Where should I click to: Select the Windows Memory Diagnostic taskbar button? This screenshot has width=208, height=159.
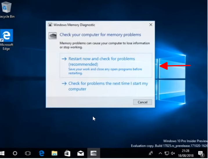[93, 153]
